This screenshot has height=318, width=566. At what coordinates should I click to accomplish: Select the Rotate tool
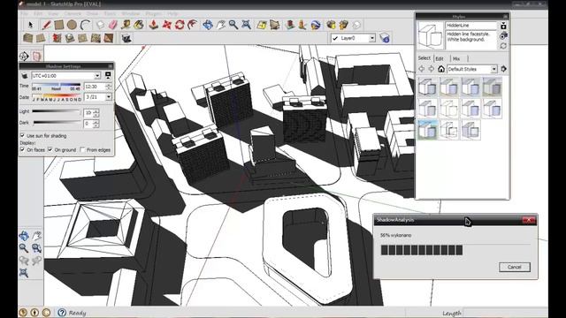tap(180, 25)
